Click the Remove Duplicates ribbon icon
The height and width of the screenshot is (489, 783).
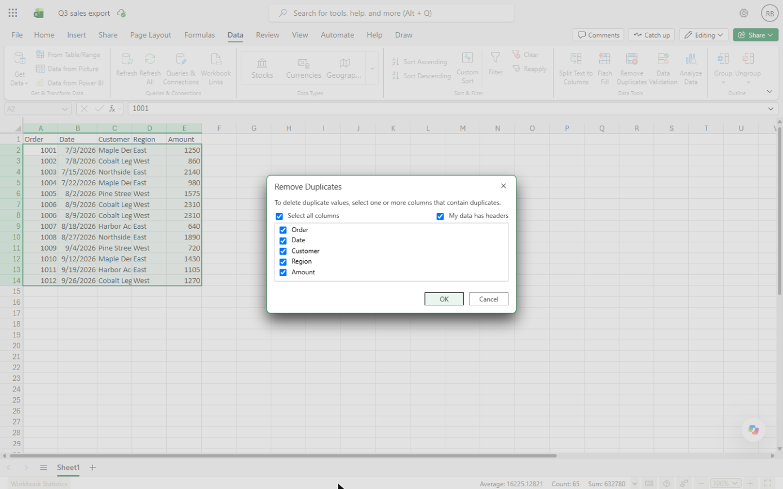click(631, 68)
